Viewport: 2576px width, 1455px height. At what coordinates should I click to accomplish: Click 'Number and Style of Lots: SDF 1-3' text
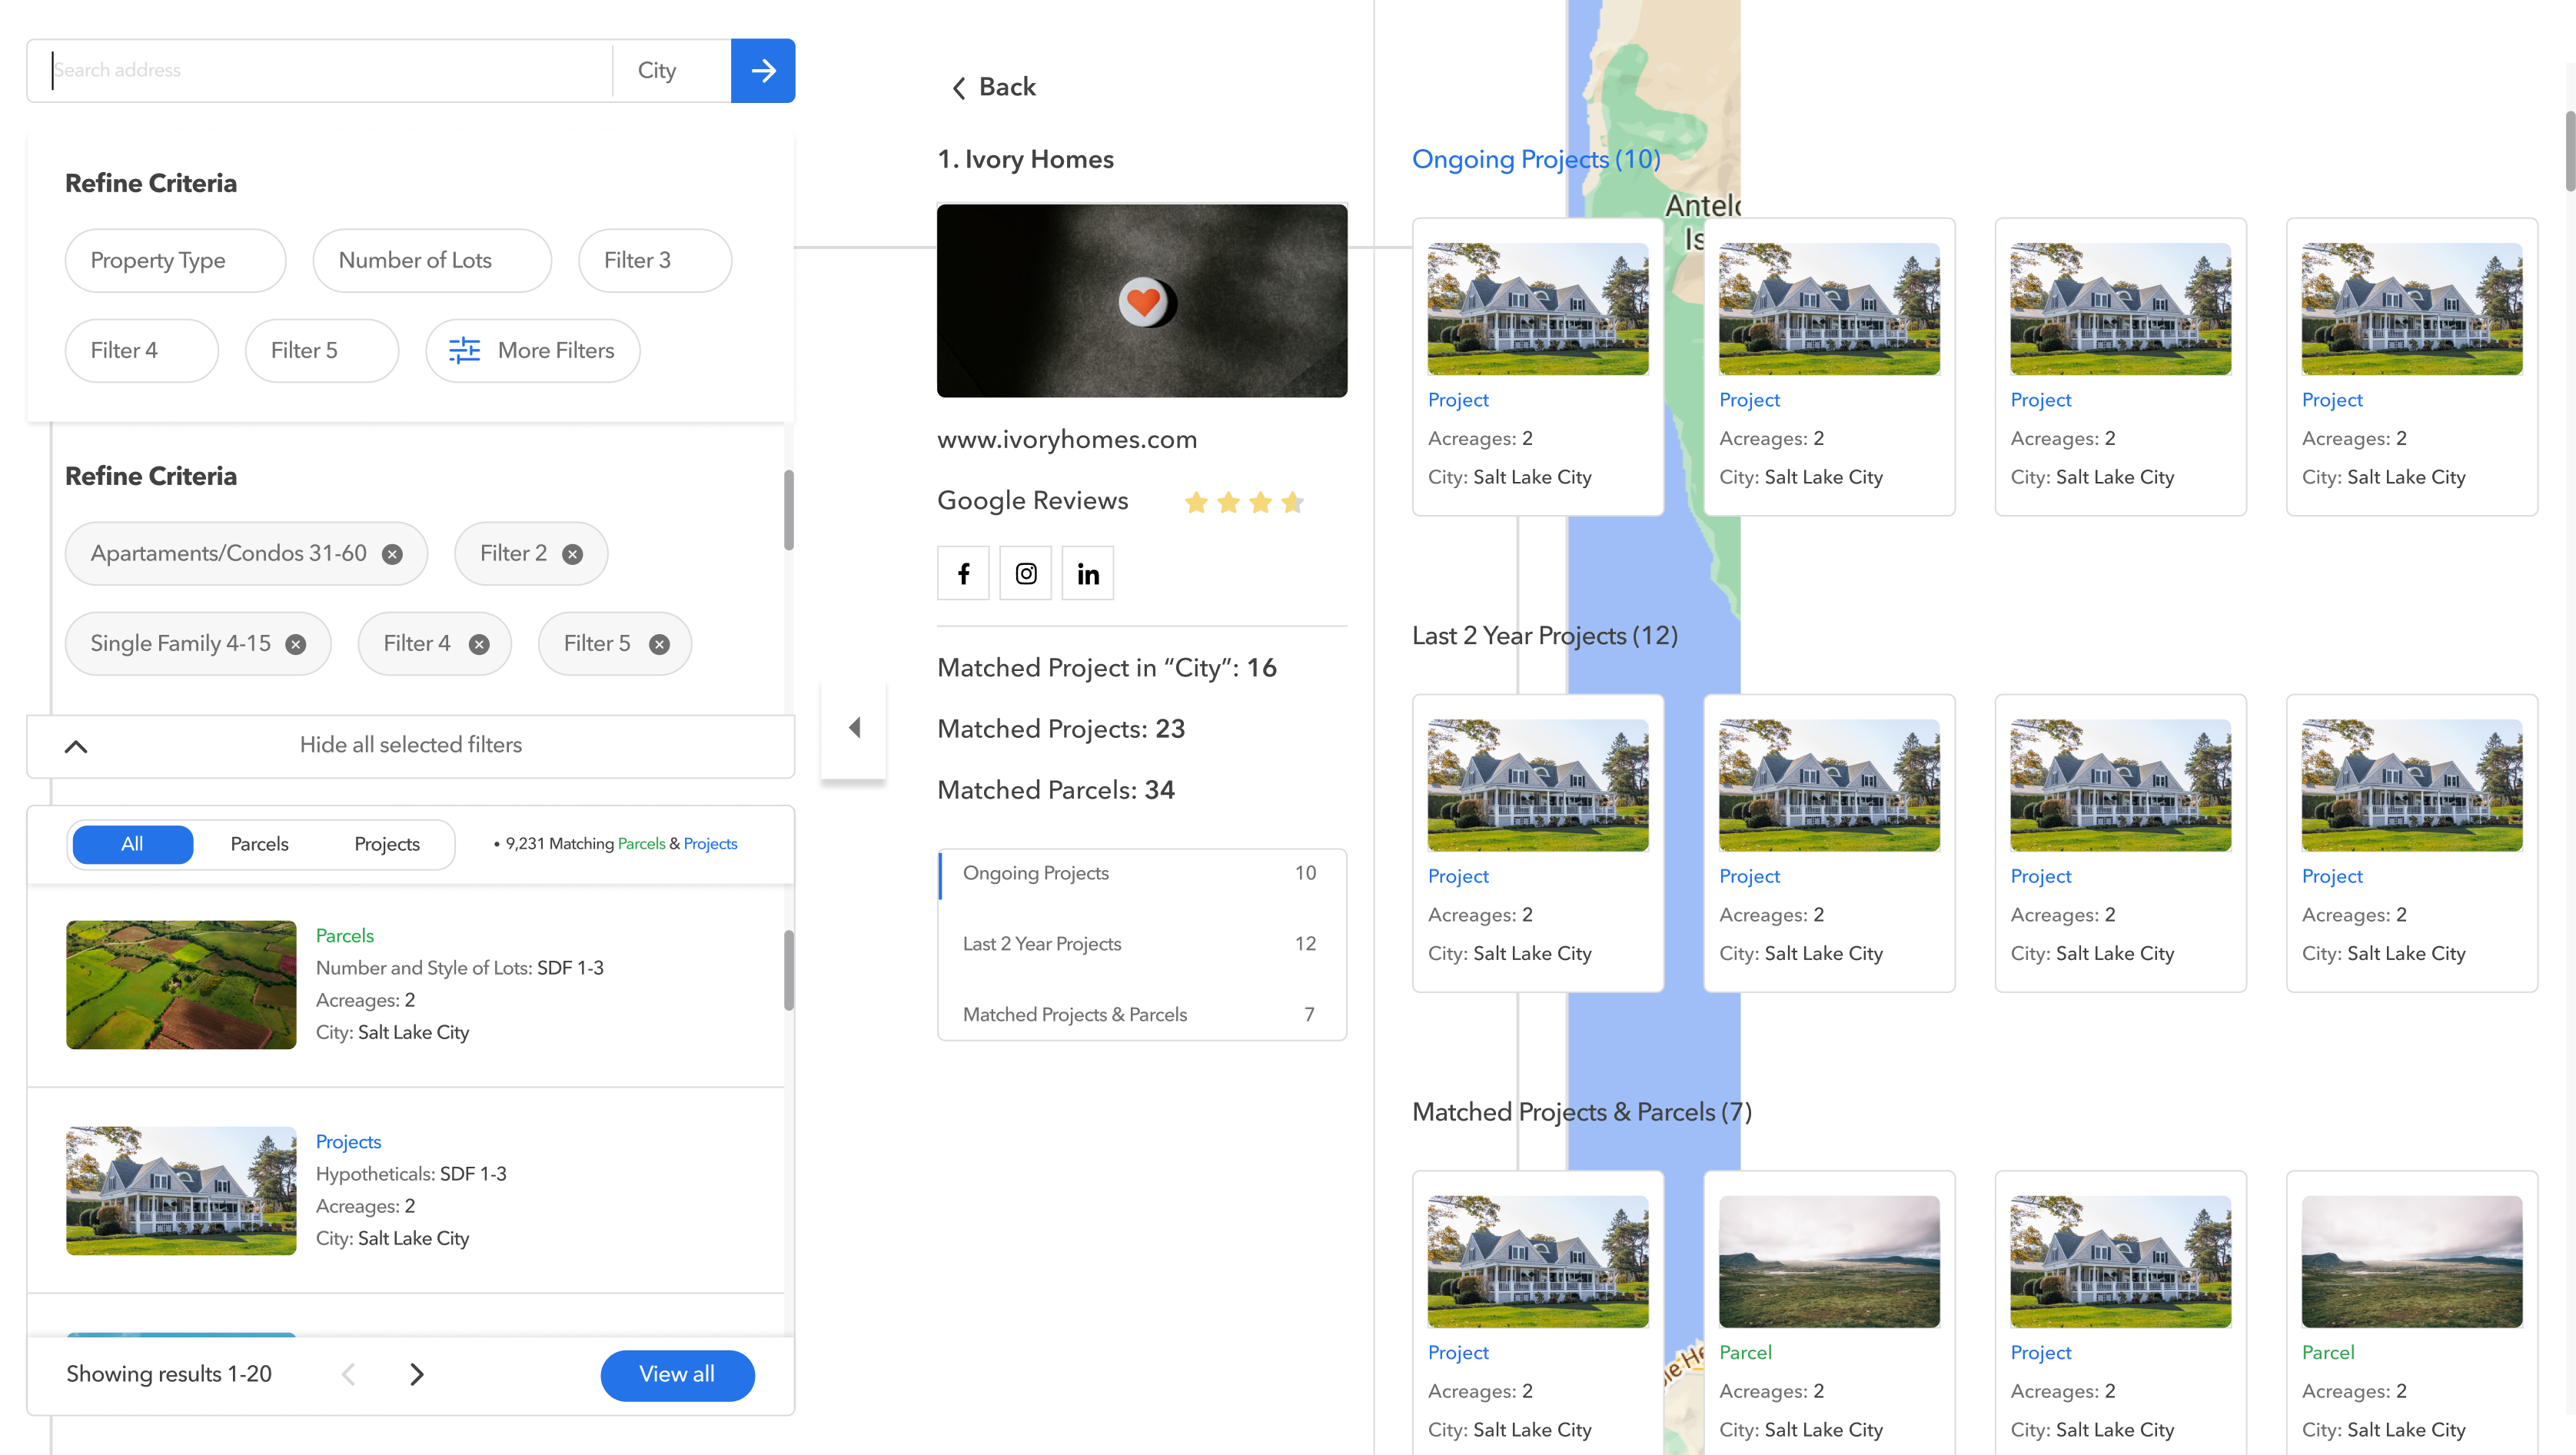point(460,968)
